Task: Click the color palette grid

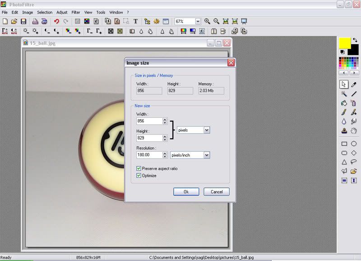Action: [x=348, y=63]
